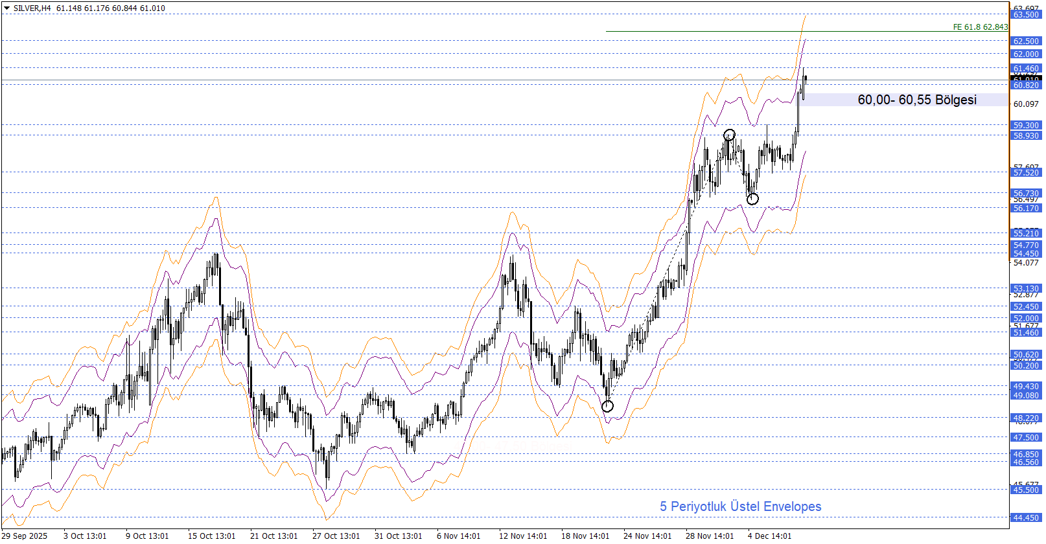Click the 4 Dec 14:01 time label
The height and width of the screenshot is (544, 1046).
point(769,536)
